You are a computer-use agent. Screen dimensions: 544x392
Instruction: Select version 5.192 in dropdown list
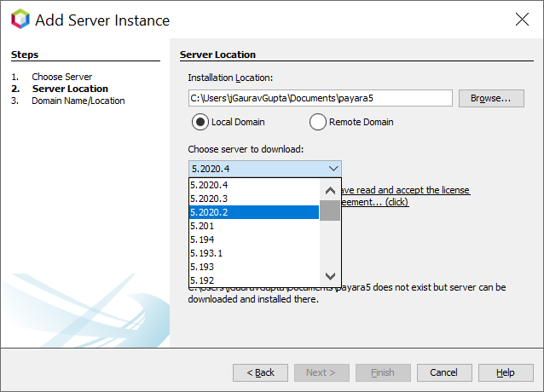254,280
